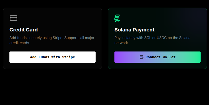
Task: Click the credit card icon
Action: 13,18
